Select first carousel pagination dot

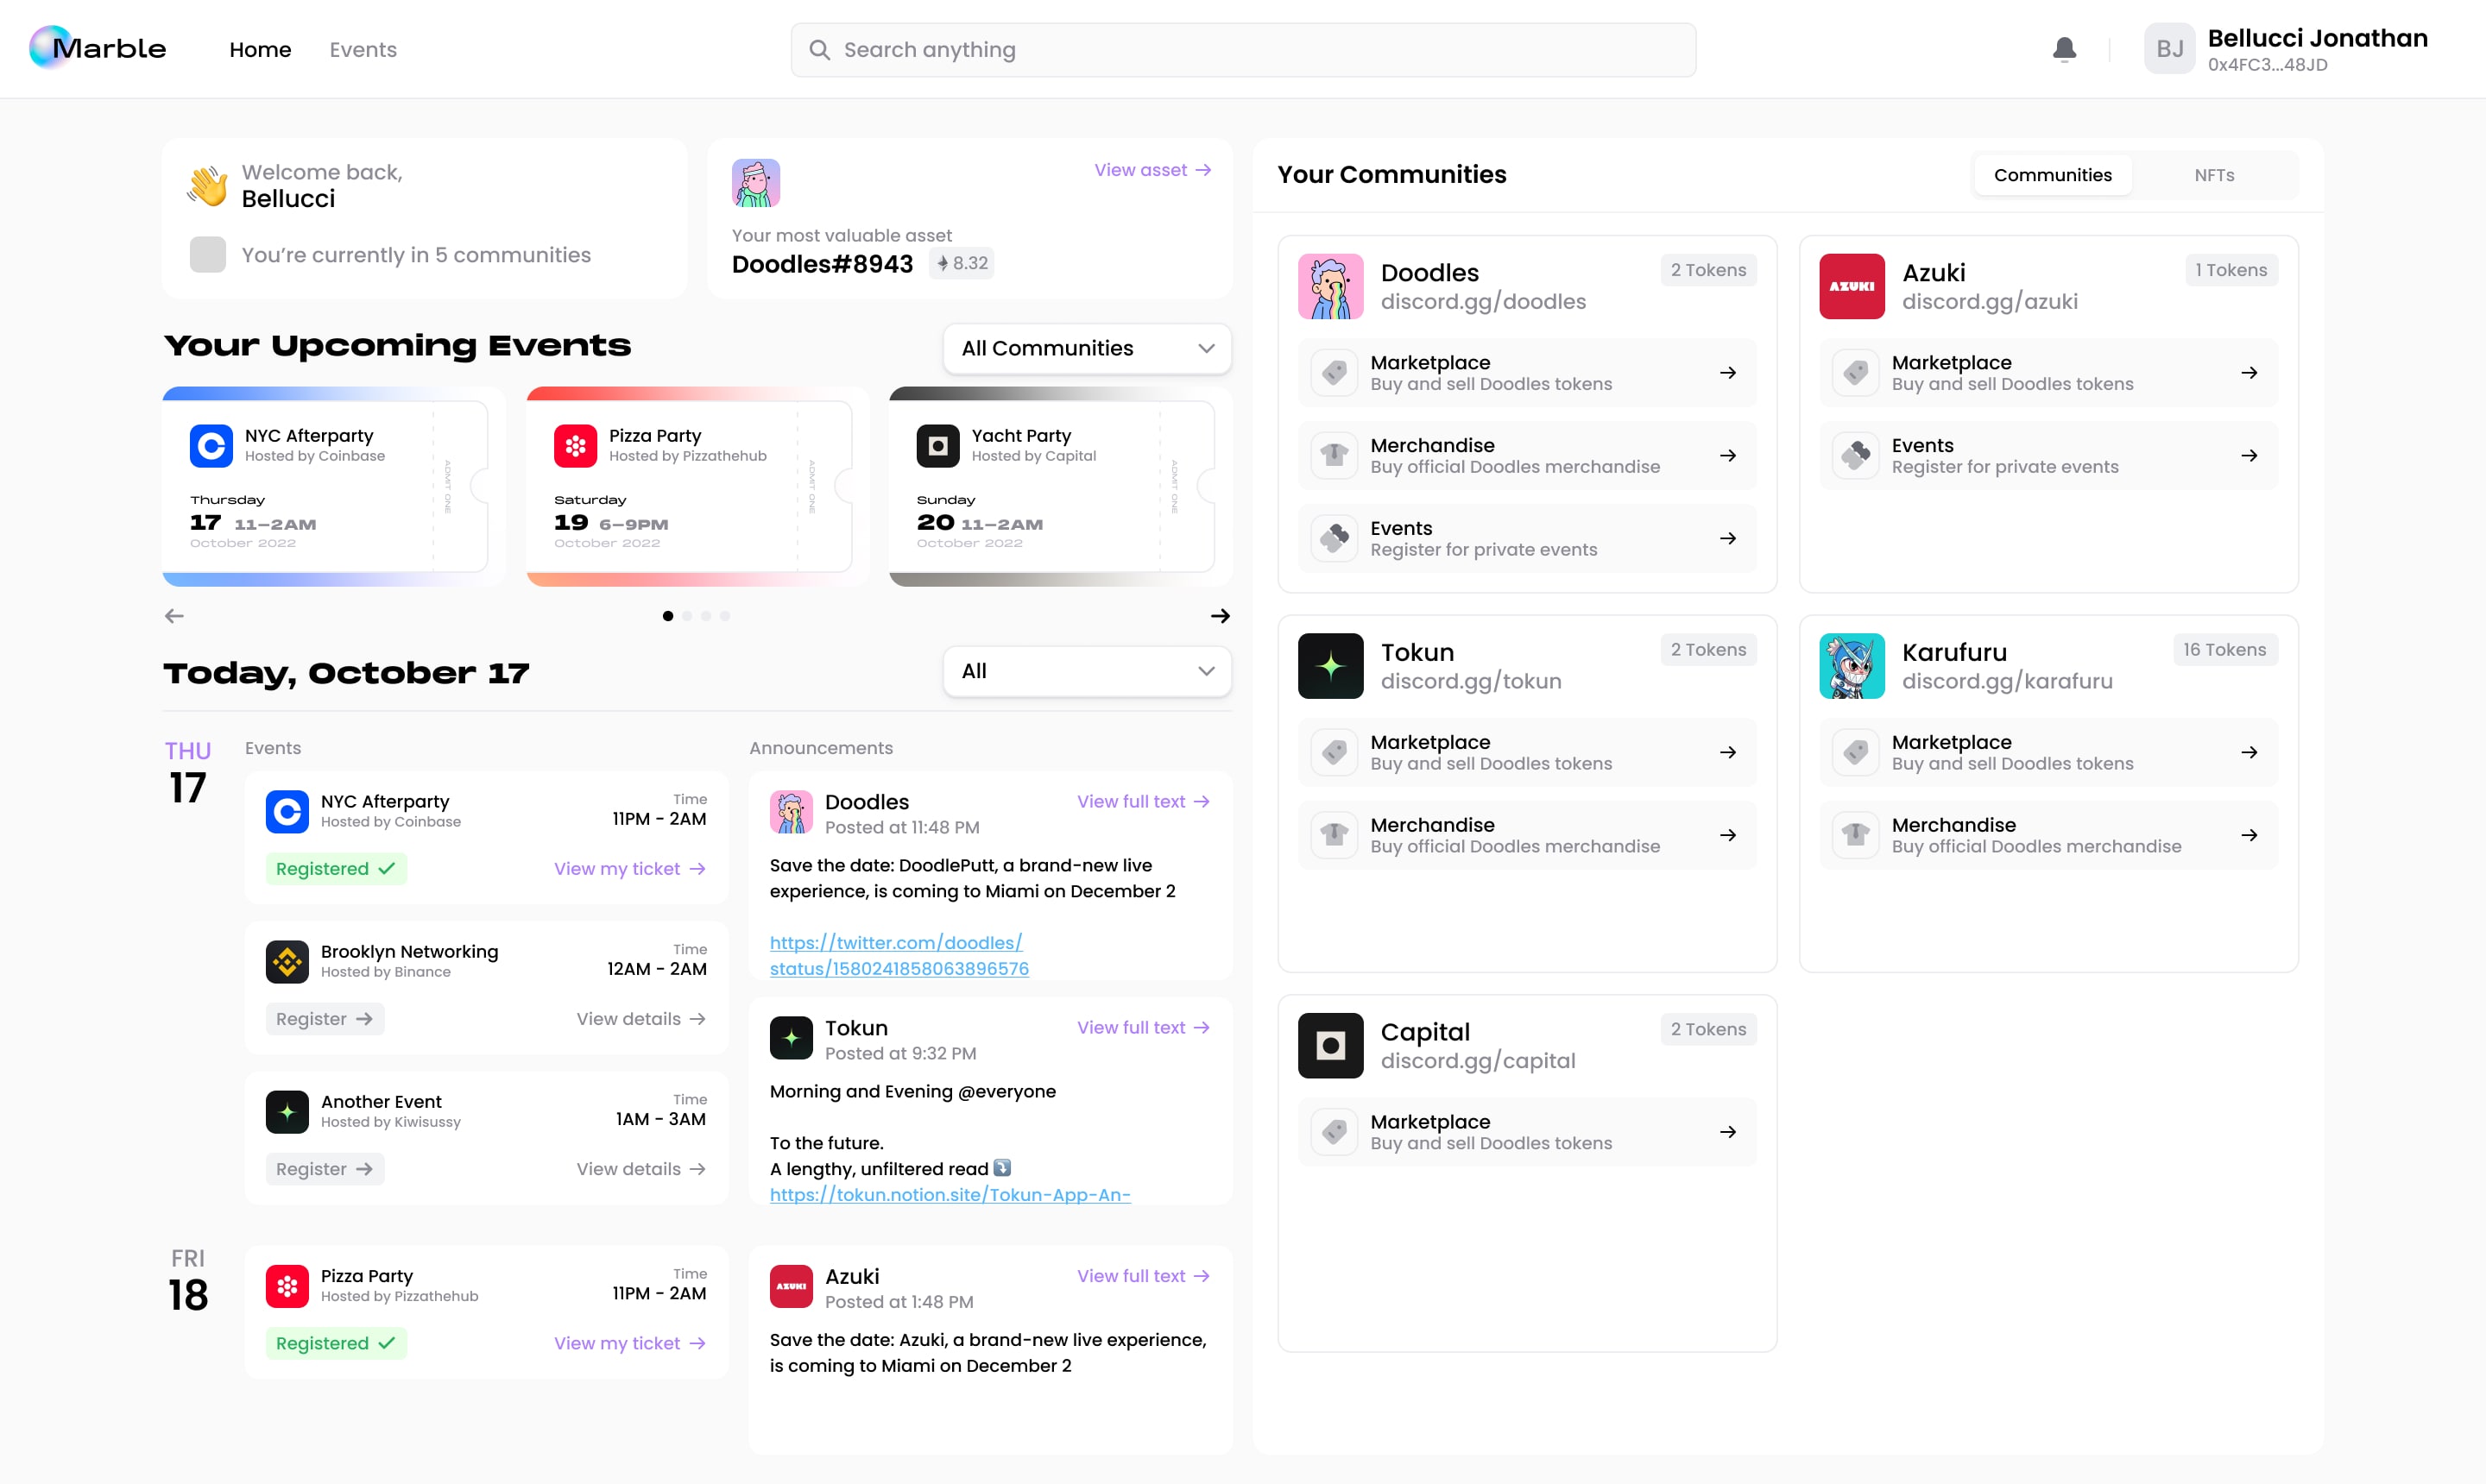(667, 616)
